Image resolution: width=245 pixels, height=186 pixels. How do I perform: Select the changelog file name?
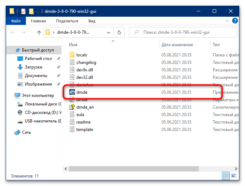(86, 62)
